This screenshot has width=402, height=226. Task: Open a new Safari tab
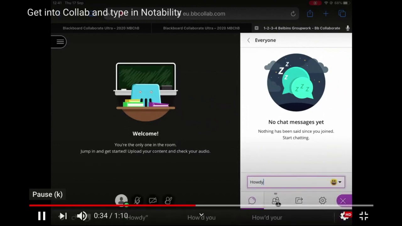coord(326,13)
